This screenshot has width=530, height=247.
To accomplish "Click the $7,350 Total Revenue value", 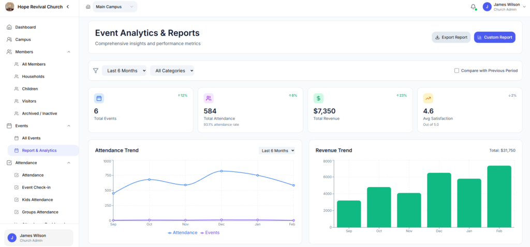I will click(x=325, y=111).
